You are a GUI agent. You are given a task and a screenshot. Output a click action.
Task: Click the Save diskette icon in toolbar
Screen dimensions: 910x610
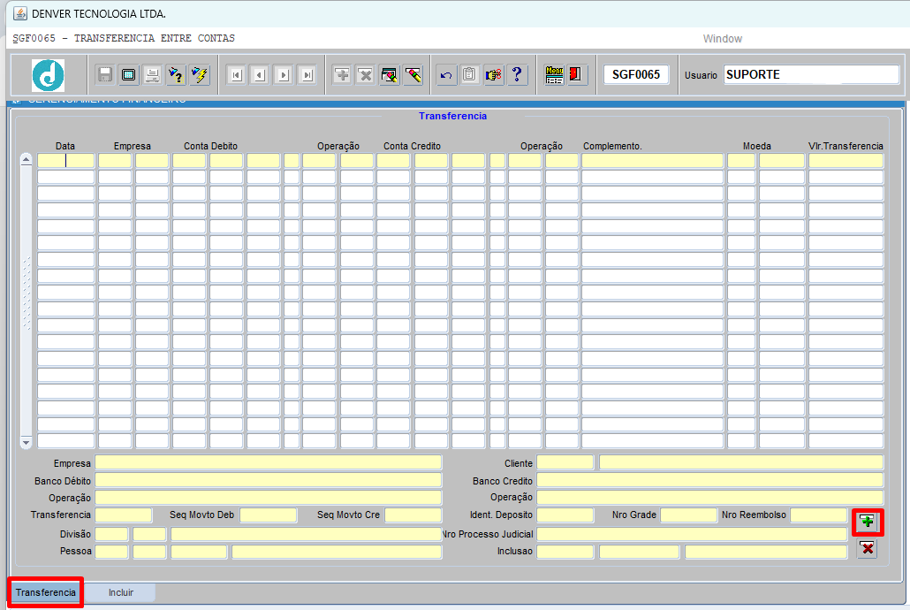tap(105, 75)
